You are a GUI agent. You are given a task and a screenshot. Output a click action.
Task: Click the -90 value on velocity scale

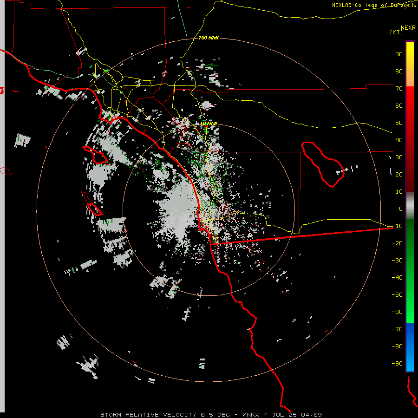[x=397, y=363]
